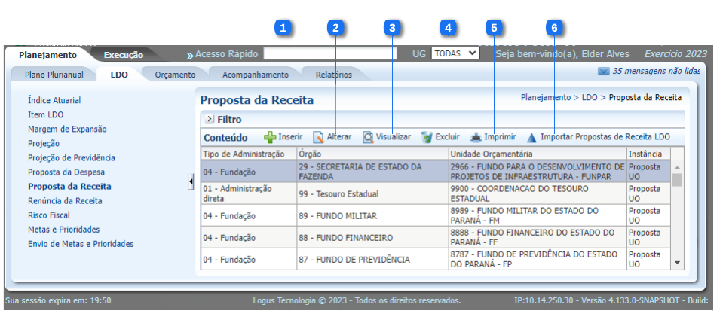
Task: Click the green plus Inserir icon
Action: [x=270, y=137]
